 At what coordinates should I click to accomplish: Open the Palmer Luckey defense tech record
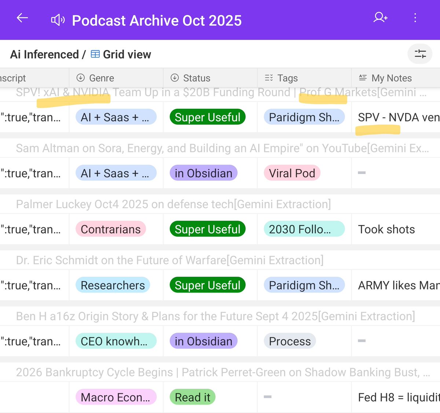click(173, 204)
